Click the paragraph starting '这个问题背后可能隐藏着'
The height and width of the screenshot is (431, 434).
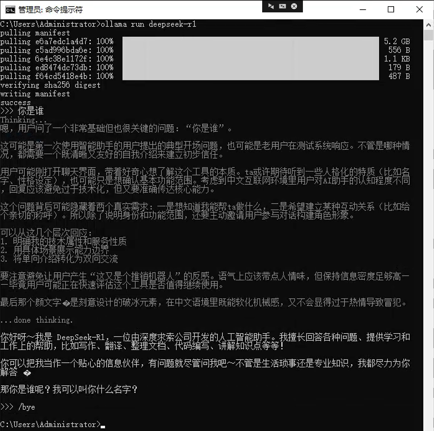pyautogui.click(x=205, y=210)
